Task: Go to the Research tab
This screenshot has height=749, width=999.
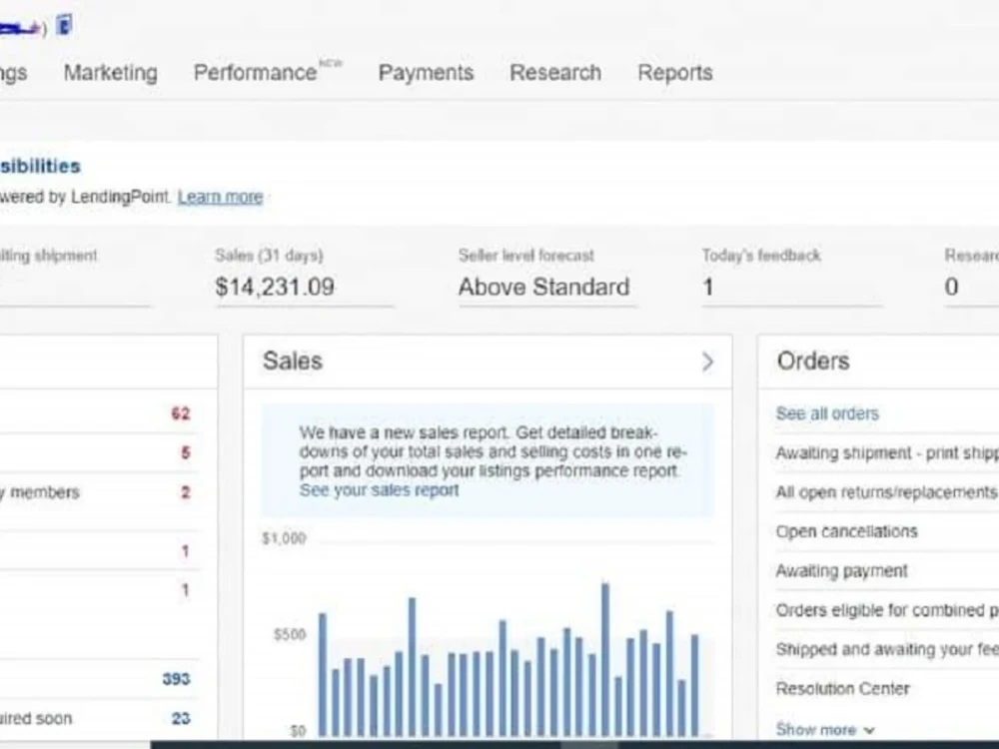Action: (554, 73)
